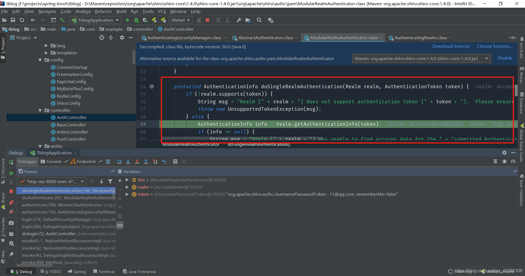Expand the token variable node

click(x=127, y=194)
